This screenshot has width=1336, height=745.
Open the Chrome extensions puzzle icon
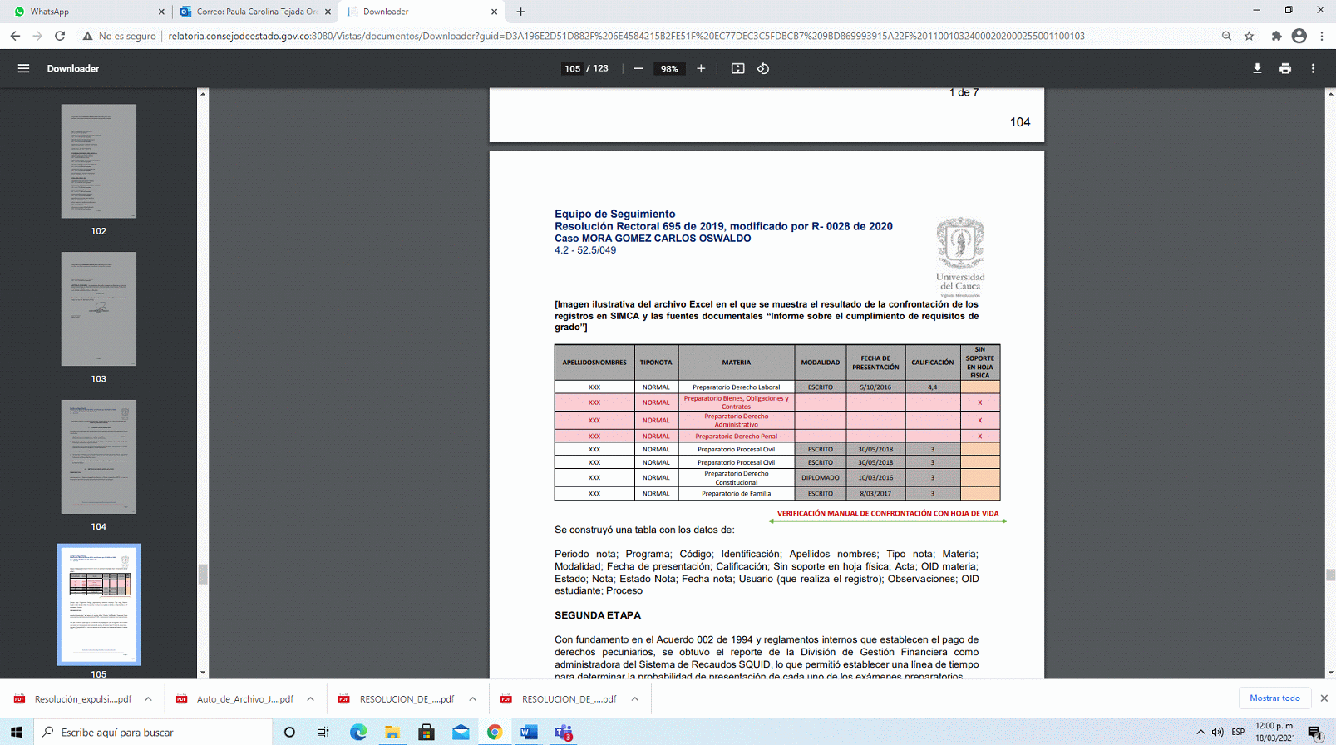click(x=1276, y=36)
